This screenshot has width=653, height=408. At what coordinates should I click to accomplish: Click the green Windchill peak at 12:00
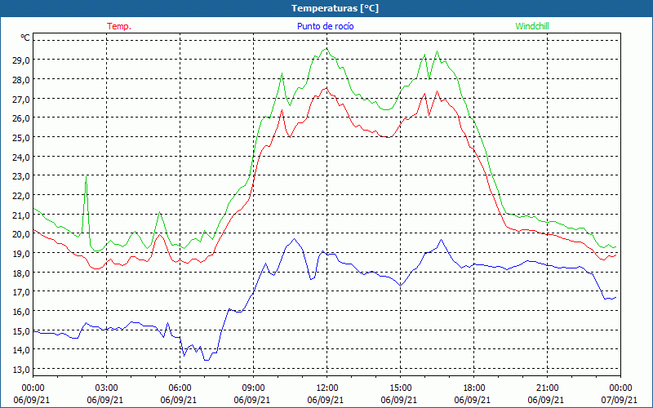coord(326,49)
